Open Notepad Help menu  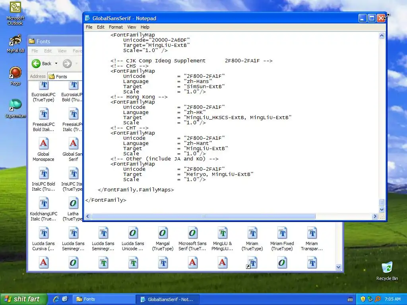(145, 27)
